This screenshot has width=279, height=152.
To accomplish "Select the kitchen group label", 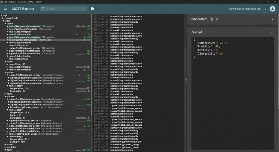I will (x=11, y=97).
